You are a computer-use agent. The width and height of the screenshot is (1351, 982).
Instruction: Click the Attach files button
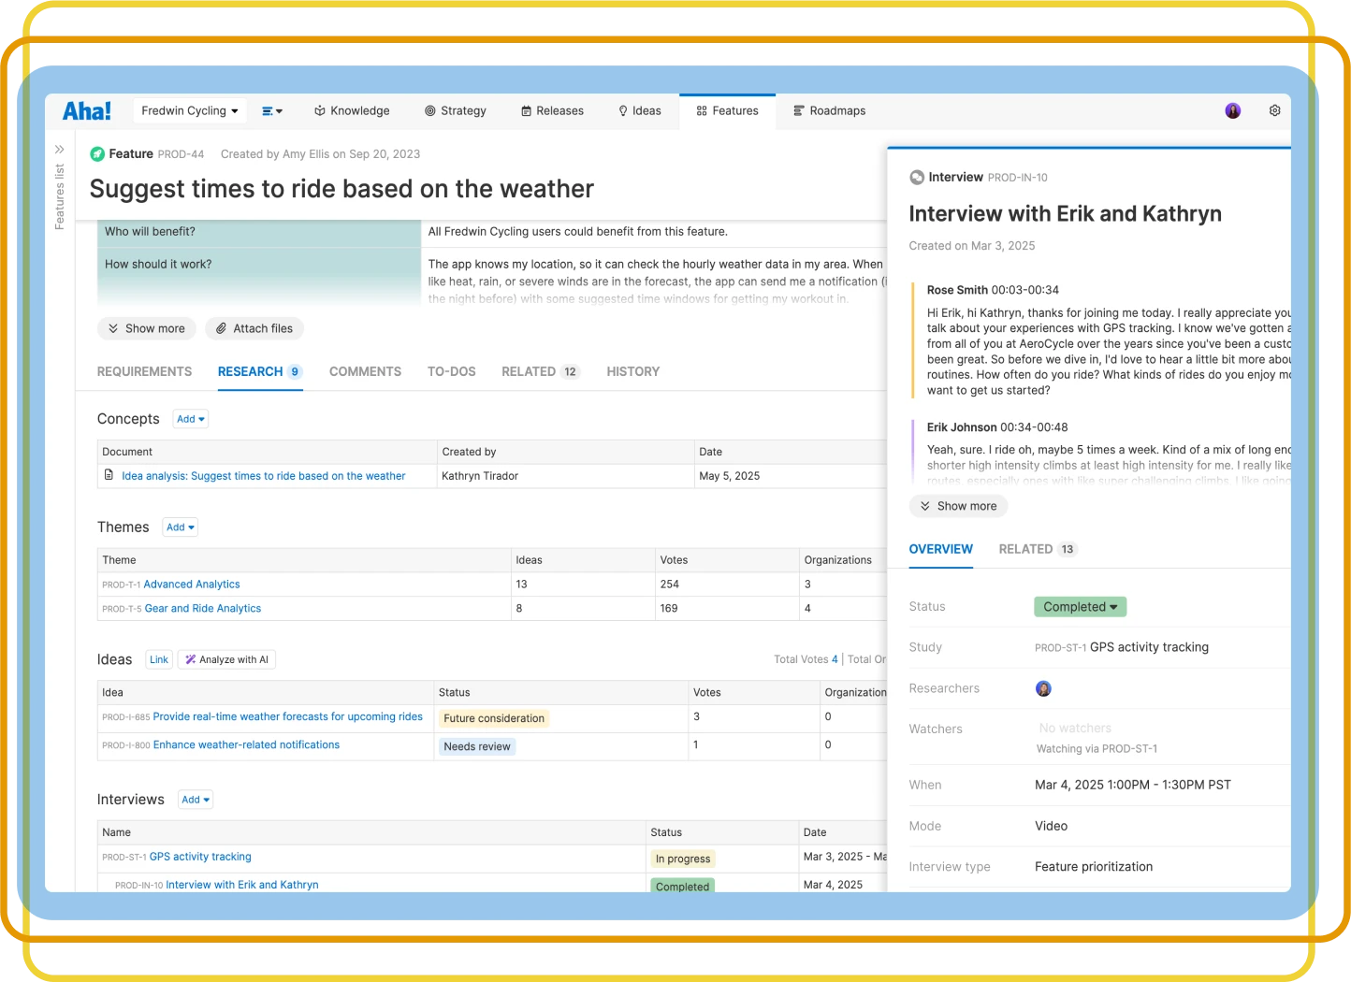pyautogui.click(x=254, y=328)
